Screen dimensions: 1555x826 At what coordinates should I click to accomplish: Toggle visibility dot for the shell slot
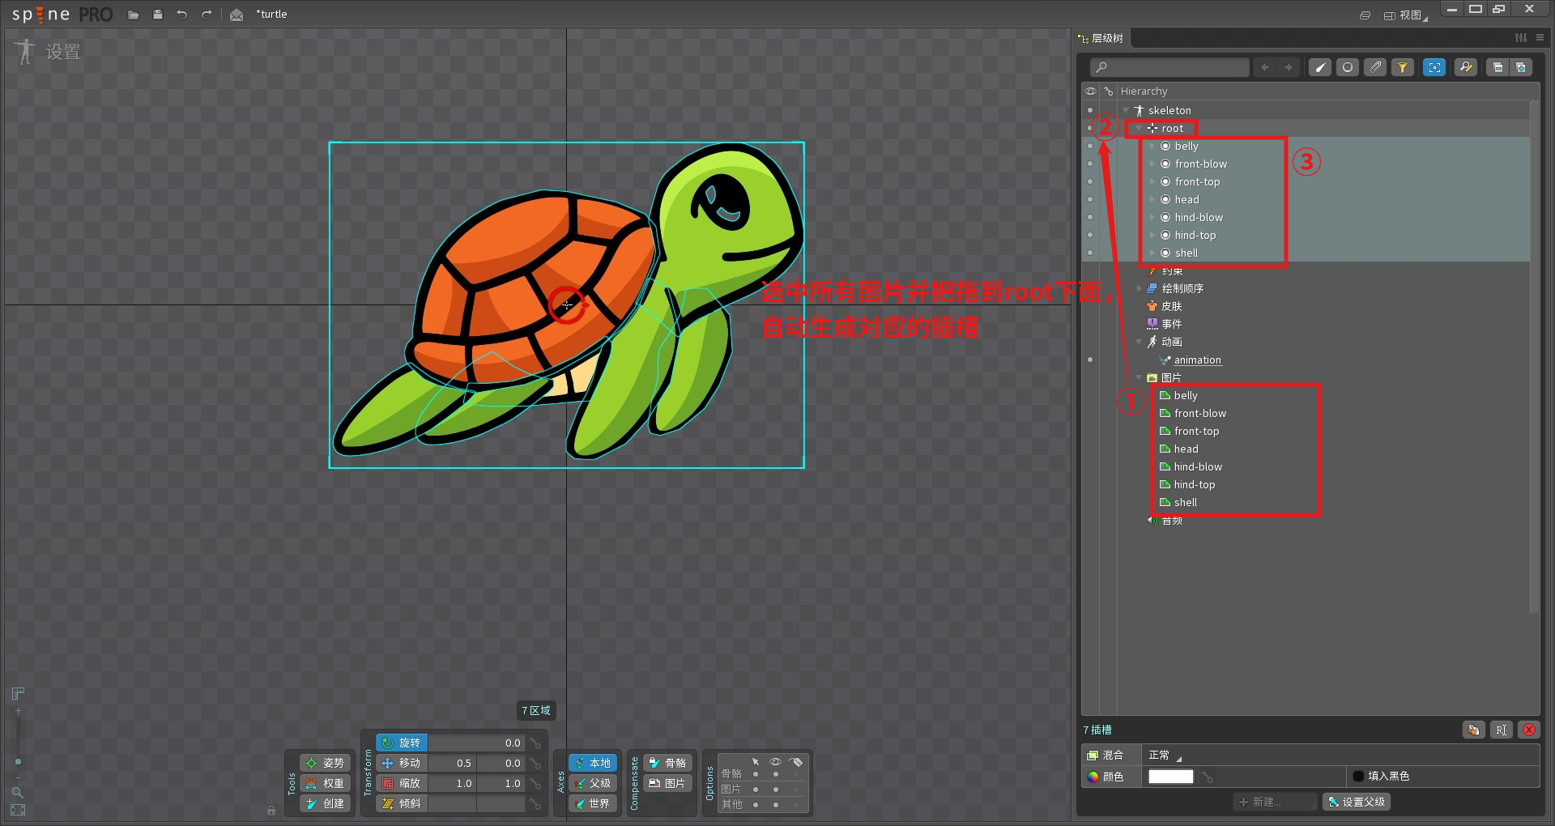point(1090,253)
